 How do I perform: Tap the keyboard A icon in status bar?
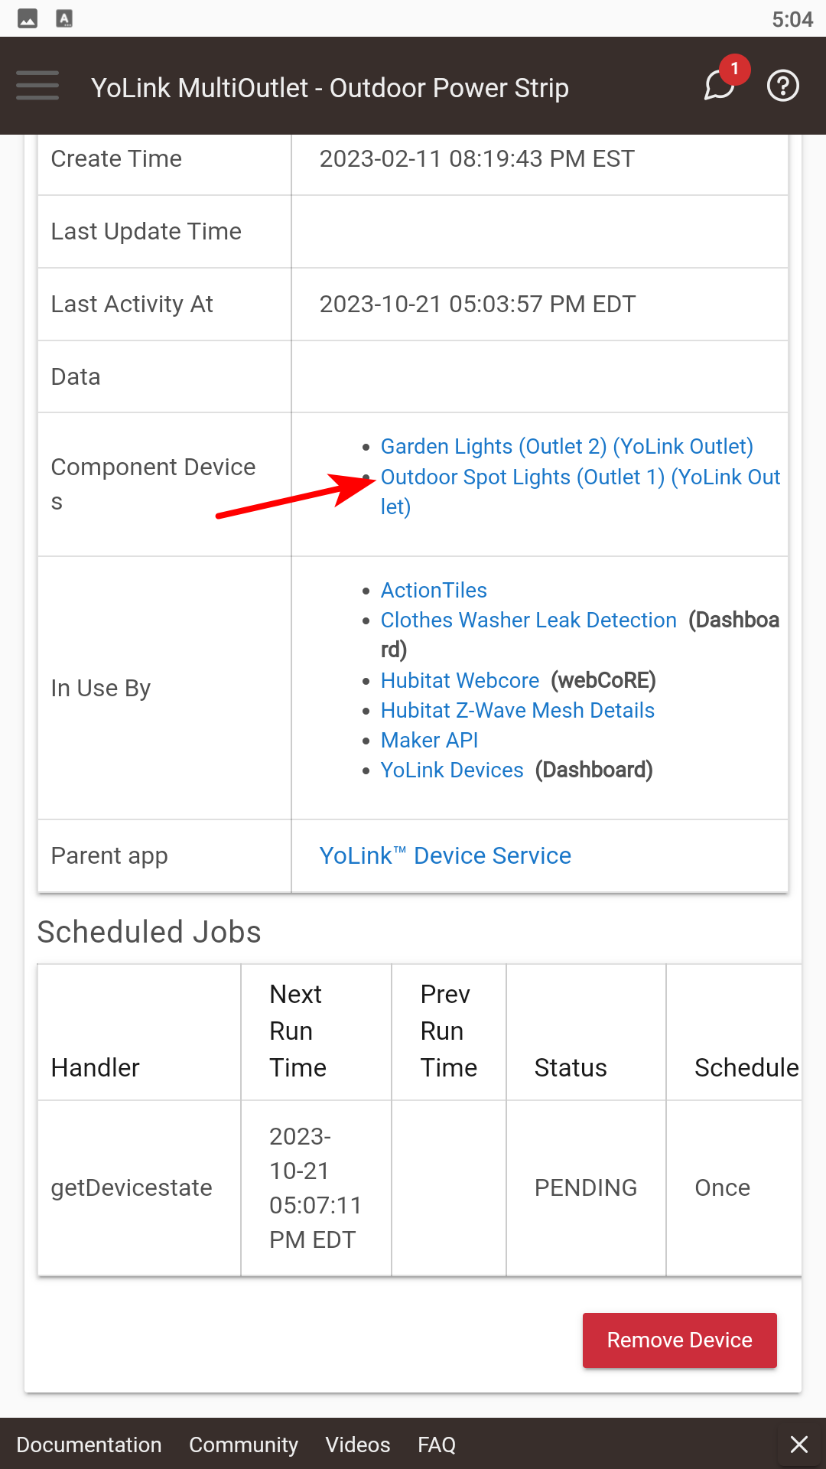click(64, 18)
